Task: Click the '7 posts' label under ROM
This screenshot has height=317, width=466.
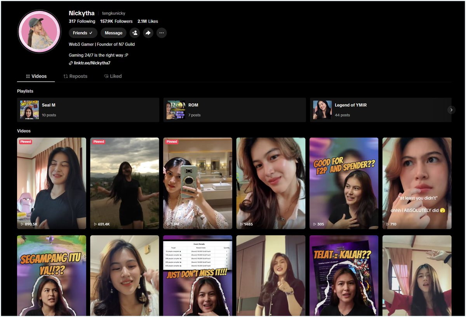Action: pyautogui.click(x=195, y=115)
